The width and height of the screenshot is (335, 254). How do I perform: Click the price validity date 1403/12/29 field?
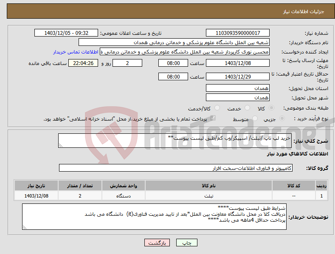(238, 76)
